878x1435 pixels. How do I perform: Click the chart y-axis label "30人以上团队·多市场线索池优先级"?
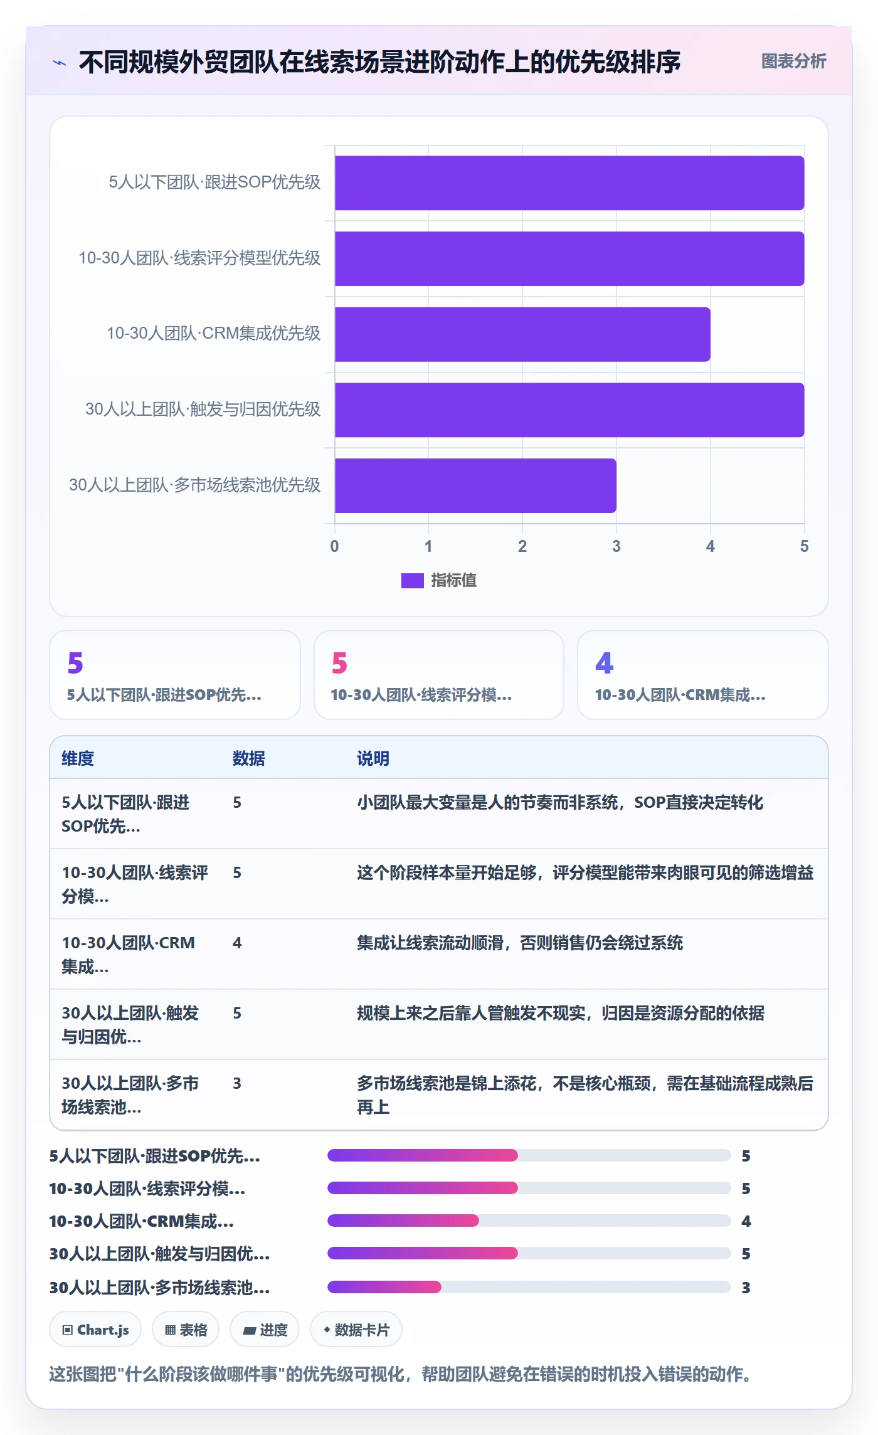pos(194,485)
